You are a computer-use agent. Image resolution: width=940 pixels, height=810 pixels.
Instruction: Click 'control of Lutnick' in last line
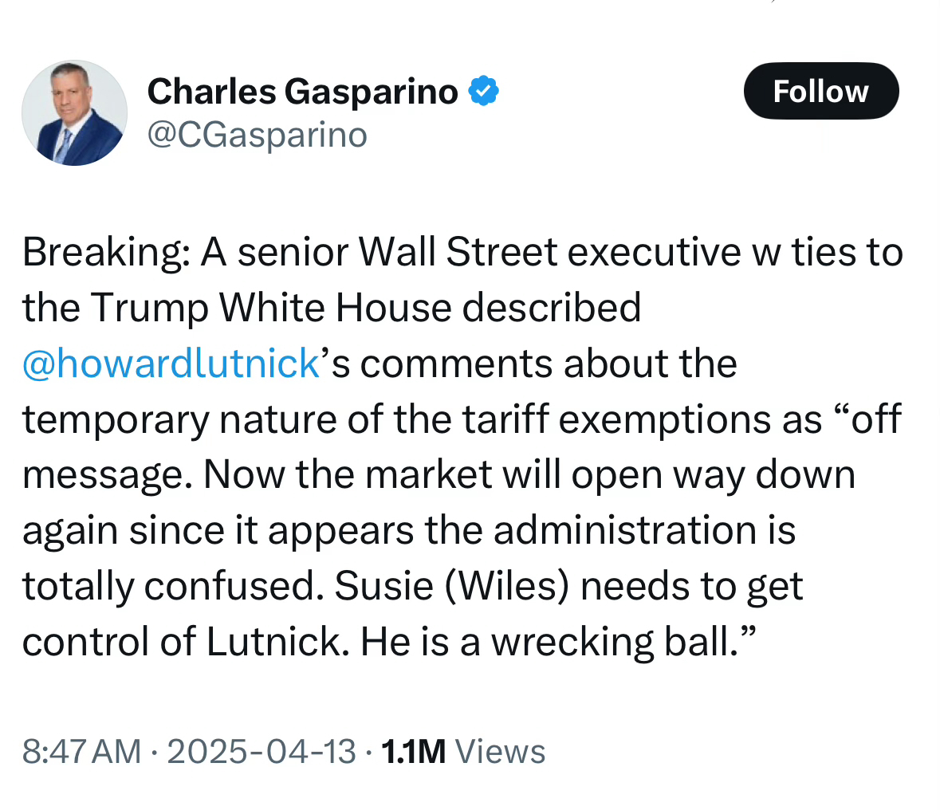coord(182,643)
